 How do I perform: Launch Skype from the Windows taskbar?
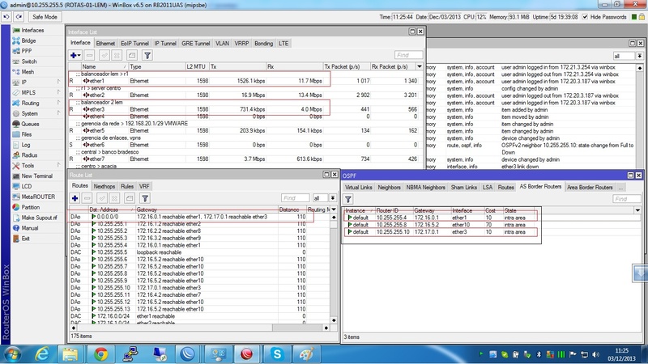278,353
